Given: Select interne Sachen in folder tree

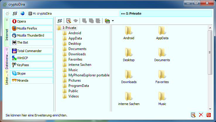Looking at the screenshot, I should (80, 65).
